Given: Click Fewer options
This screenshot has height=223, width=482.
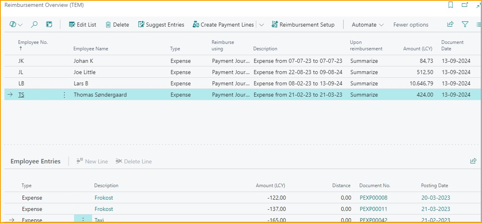Looking at the screenshot, I should click(x=411, y=25).
